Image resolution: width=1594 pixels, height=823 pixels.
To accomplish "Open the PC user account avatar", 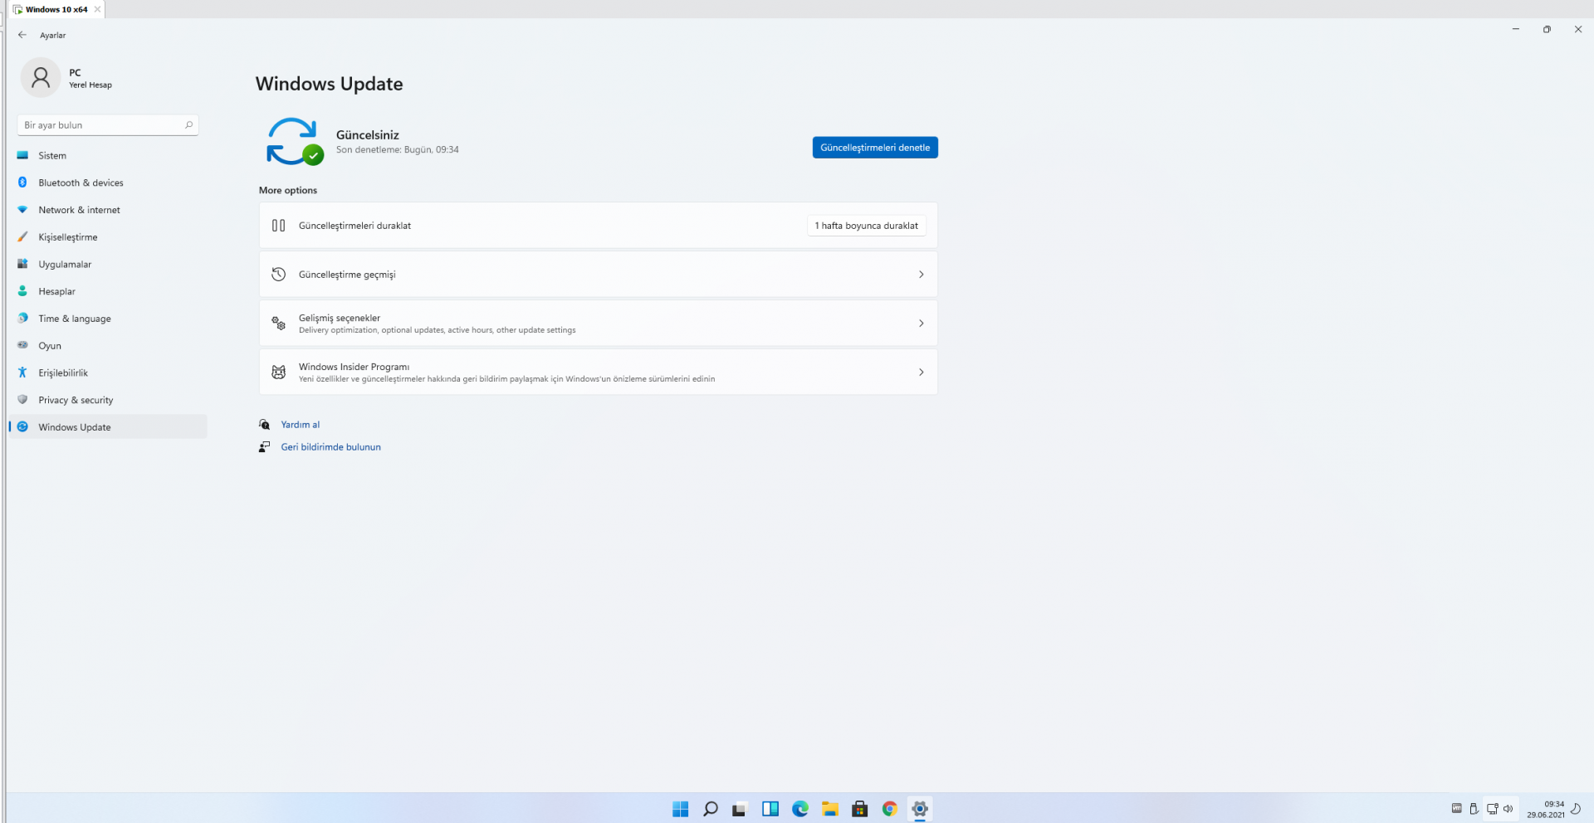I will coord(41,78).
